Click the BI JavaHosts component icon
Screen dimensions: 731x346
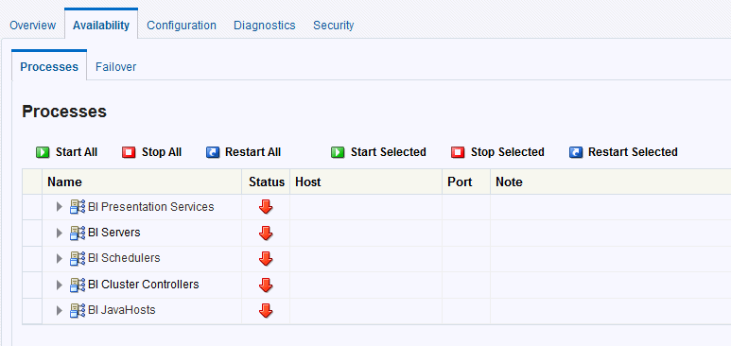coord(78,310)
